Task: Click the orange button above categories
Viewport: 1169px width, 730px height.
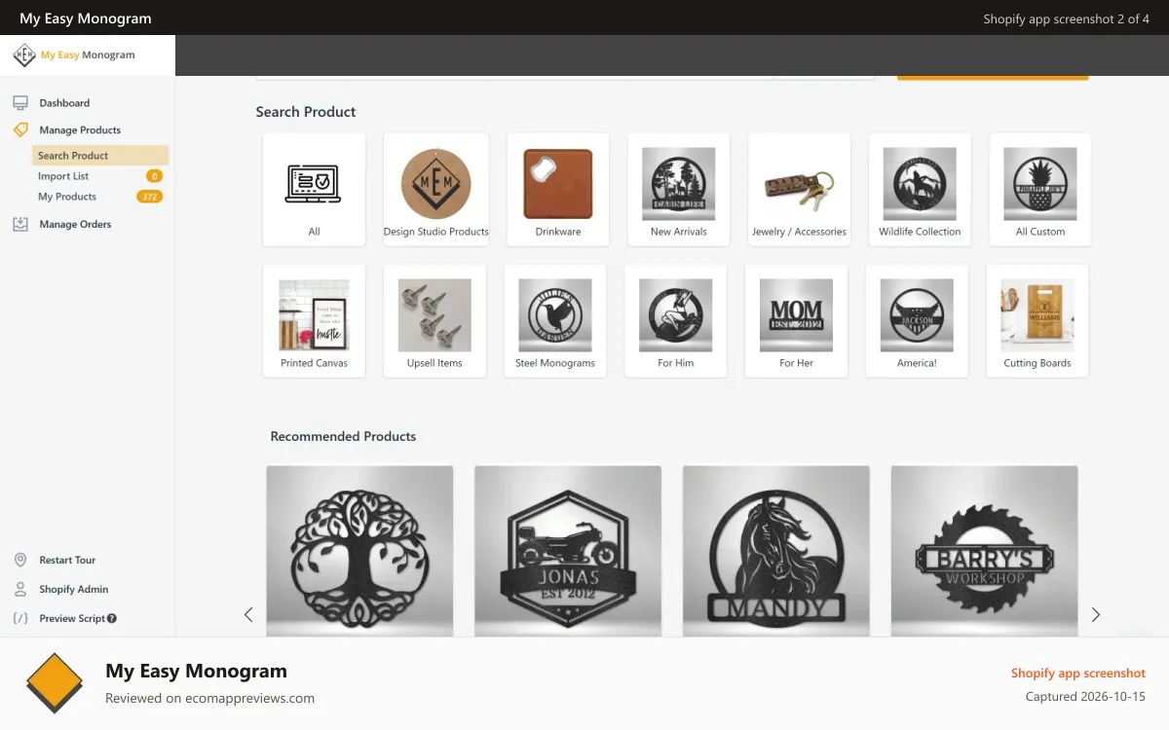Action: [993, 77]
